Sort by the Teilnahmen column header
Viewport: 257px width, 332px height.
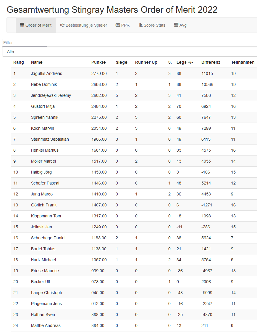243,62
